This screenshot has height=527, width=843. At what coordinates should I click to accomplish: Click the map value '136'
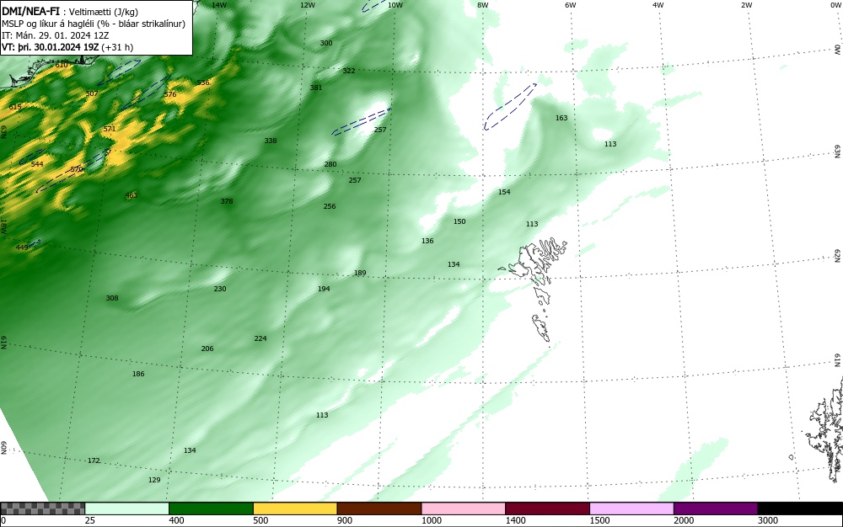(427, 241)
